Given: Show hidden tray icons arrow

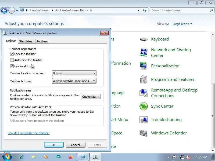Looking at the screenshot, I should click(x=169, y=158).
